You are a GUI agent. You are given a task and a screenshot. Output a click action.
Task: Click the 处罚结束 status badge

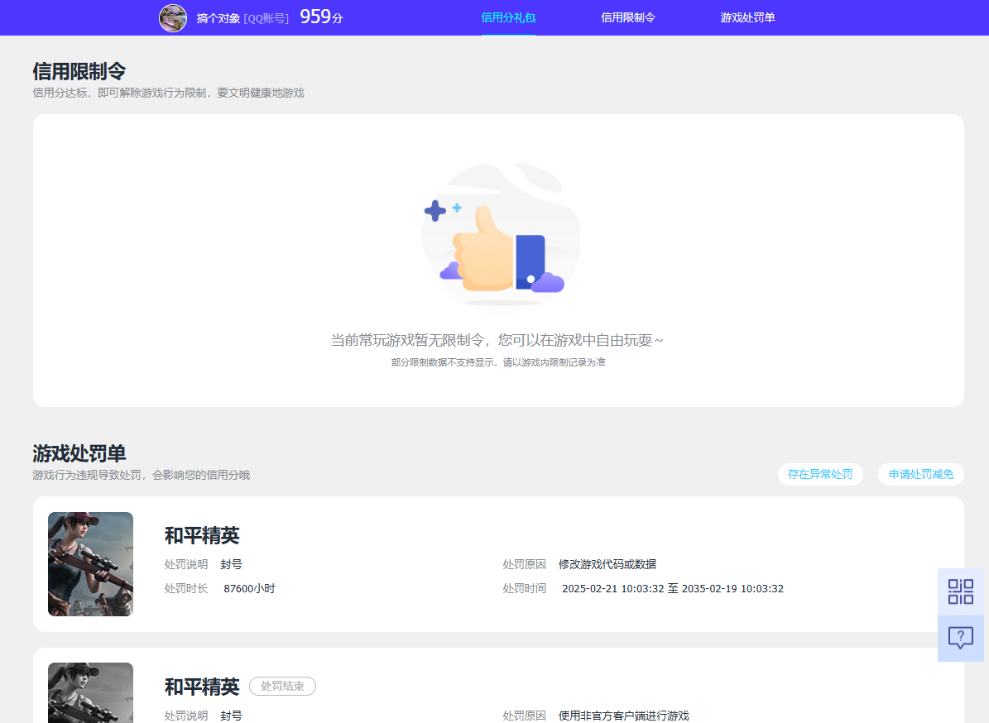click(x=282, y=686)
